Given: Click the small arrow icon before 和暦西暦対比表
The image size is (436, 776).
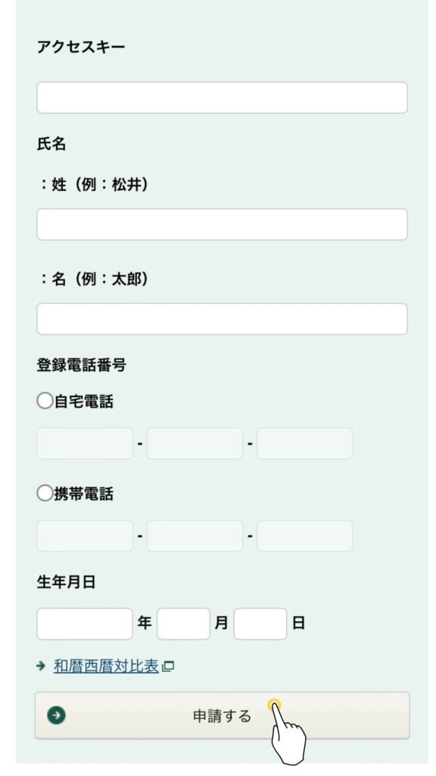Looking at the screenshot, I should click(x=41, y=666).
